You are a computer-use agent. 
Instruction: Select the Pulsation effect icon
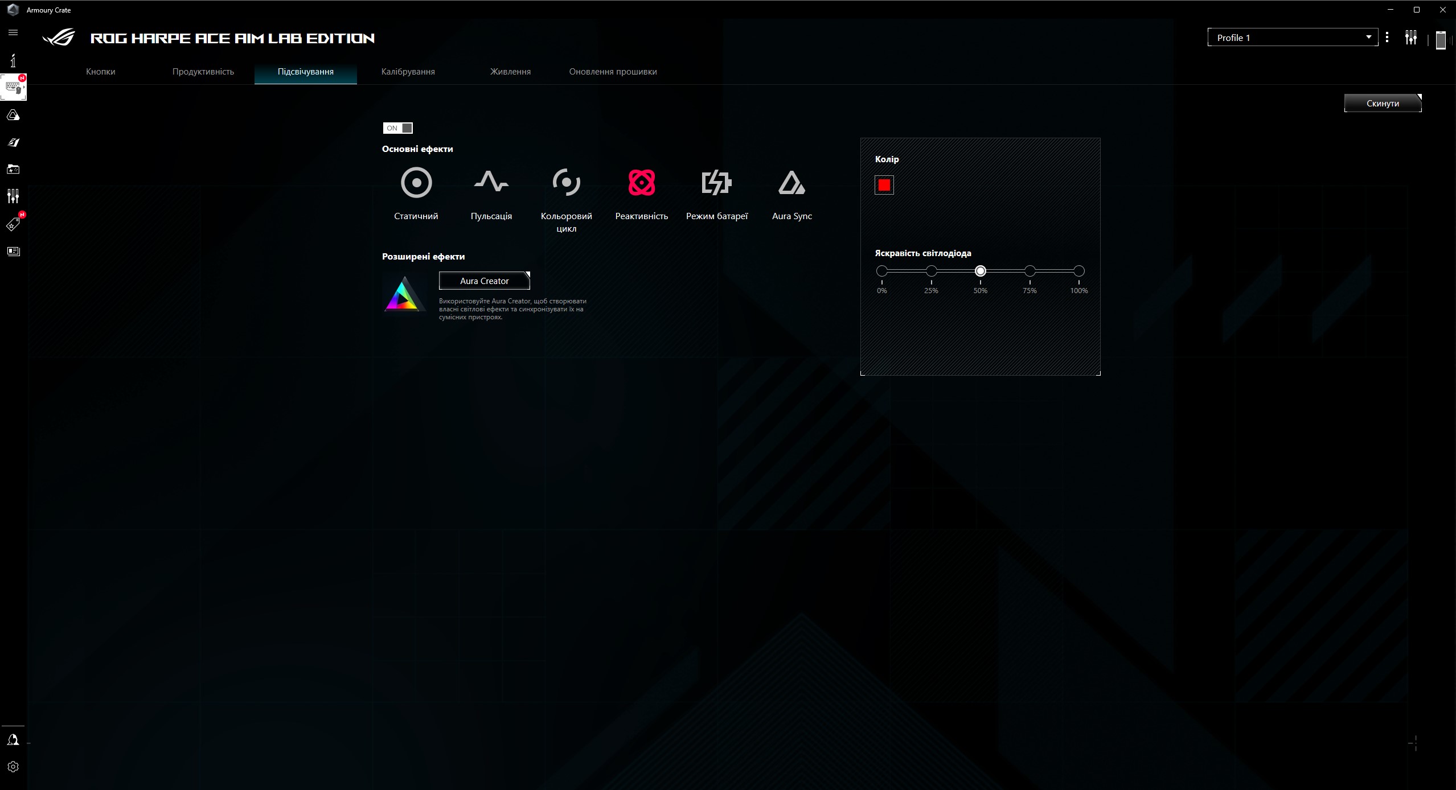click(491, 183)
